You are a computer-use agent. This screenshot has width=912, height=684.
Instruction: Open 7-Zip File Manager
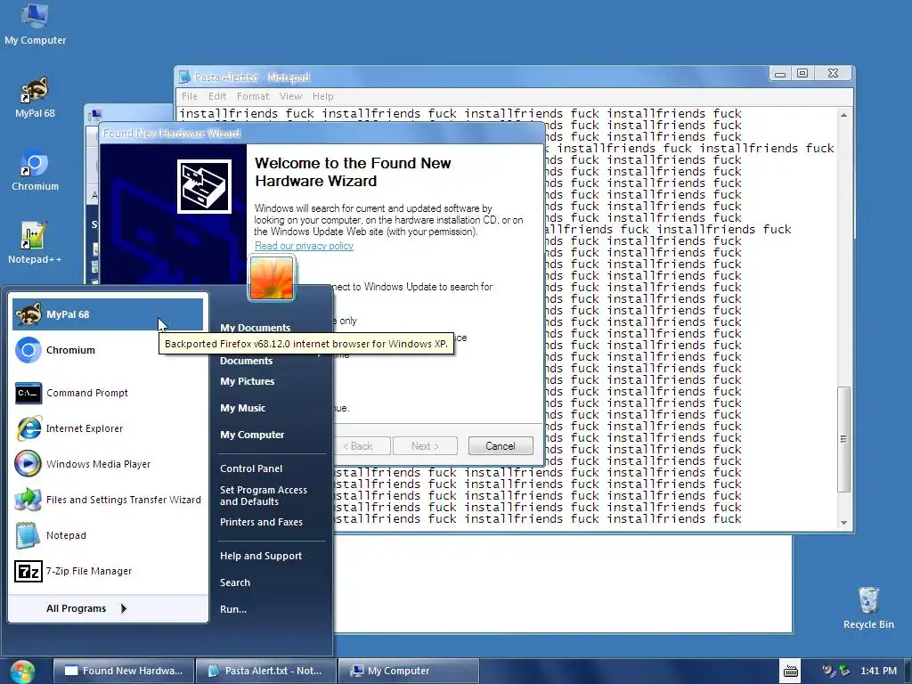108,571
